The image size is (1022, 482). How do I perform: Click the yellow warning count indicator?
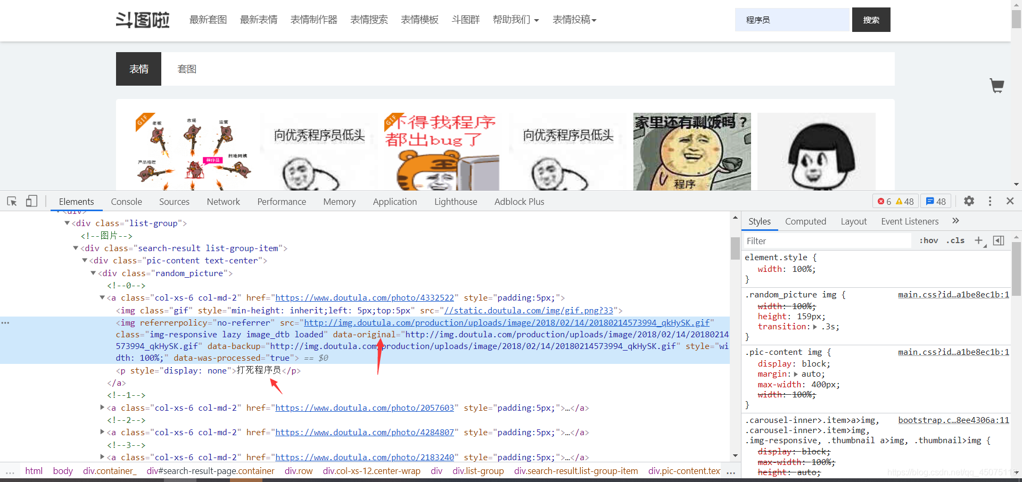tap(905, 202)
